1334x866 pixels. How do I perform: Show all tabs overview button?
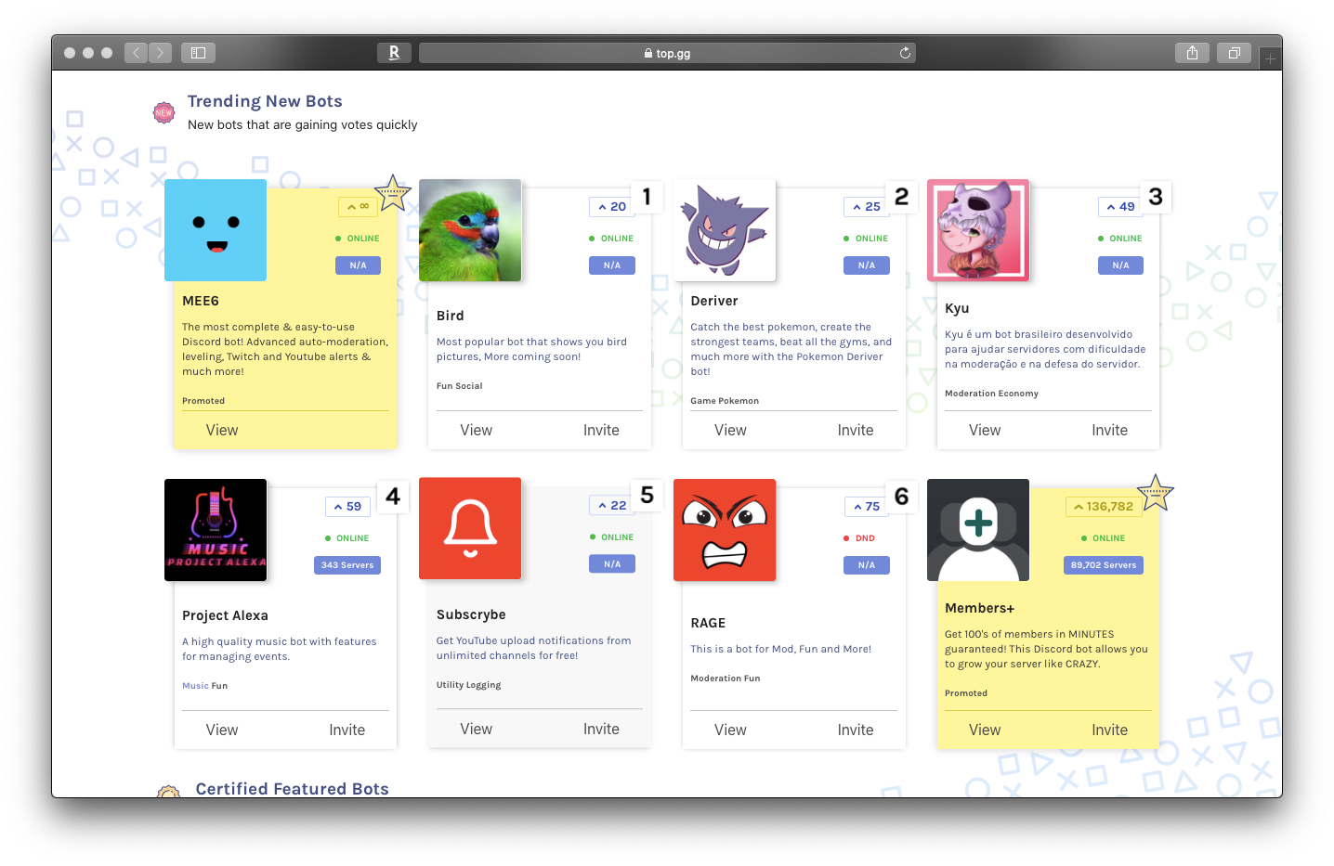coord(1235,53)
